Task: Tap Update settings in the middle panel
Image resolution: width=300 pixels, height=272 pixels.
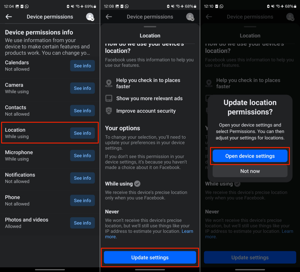Action: click(150, 257)
